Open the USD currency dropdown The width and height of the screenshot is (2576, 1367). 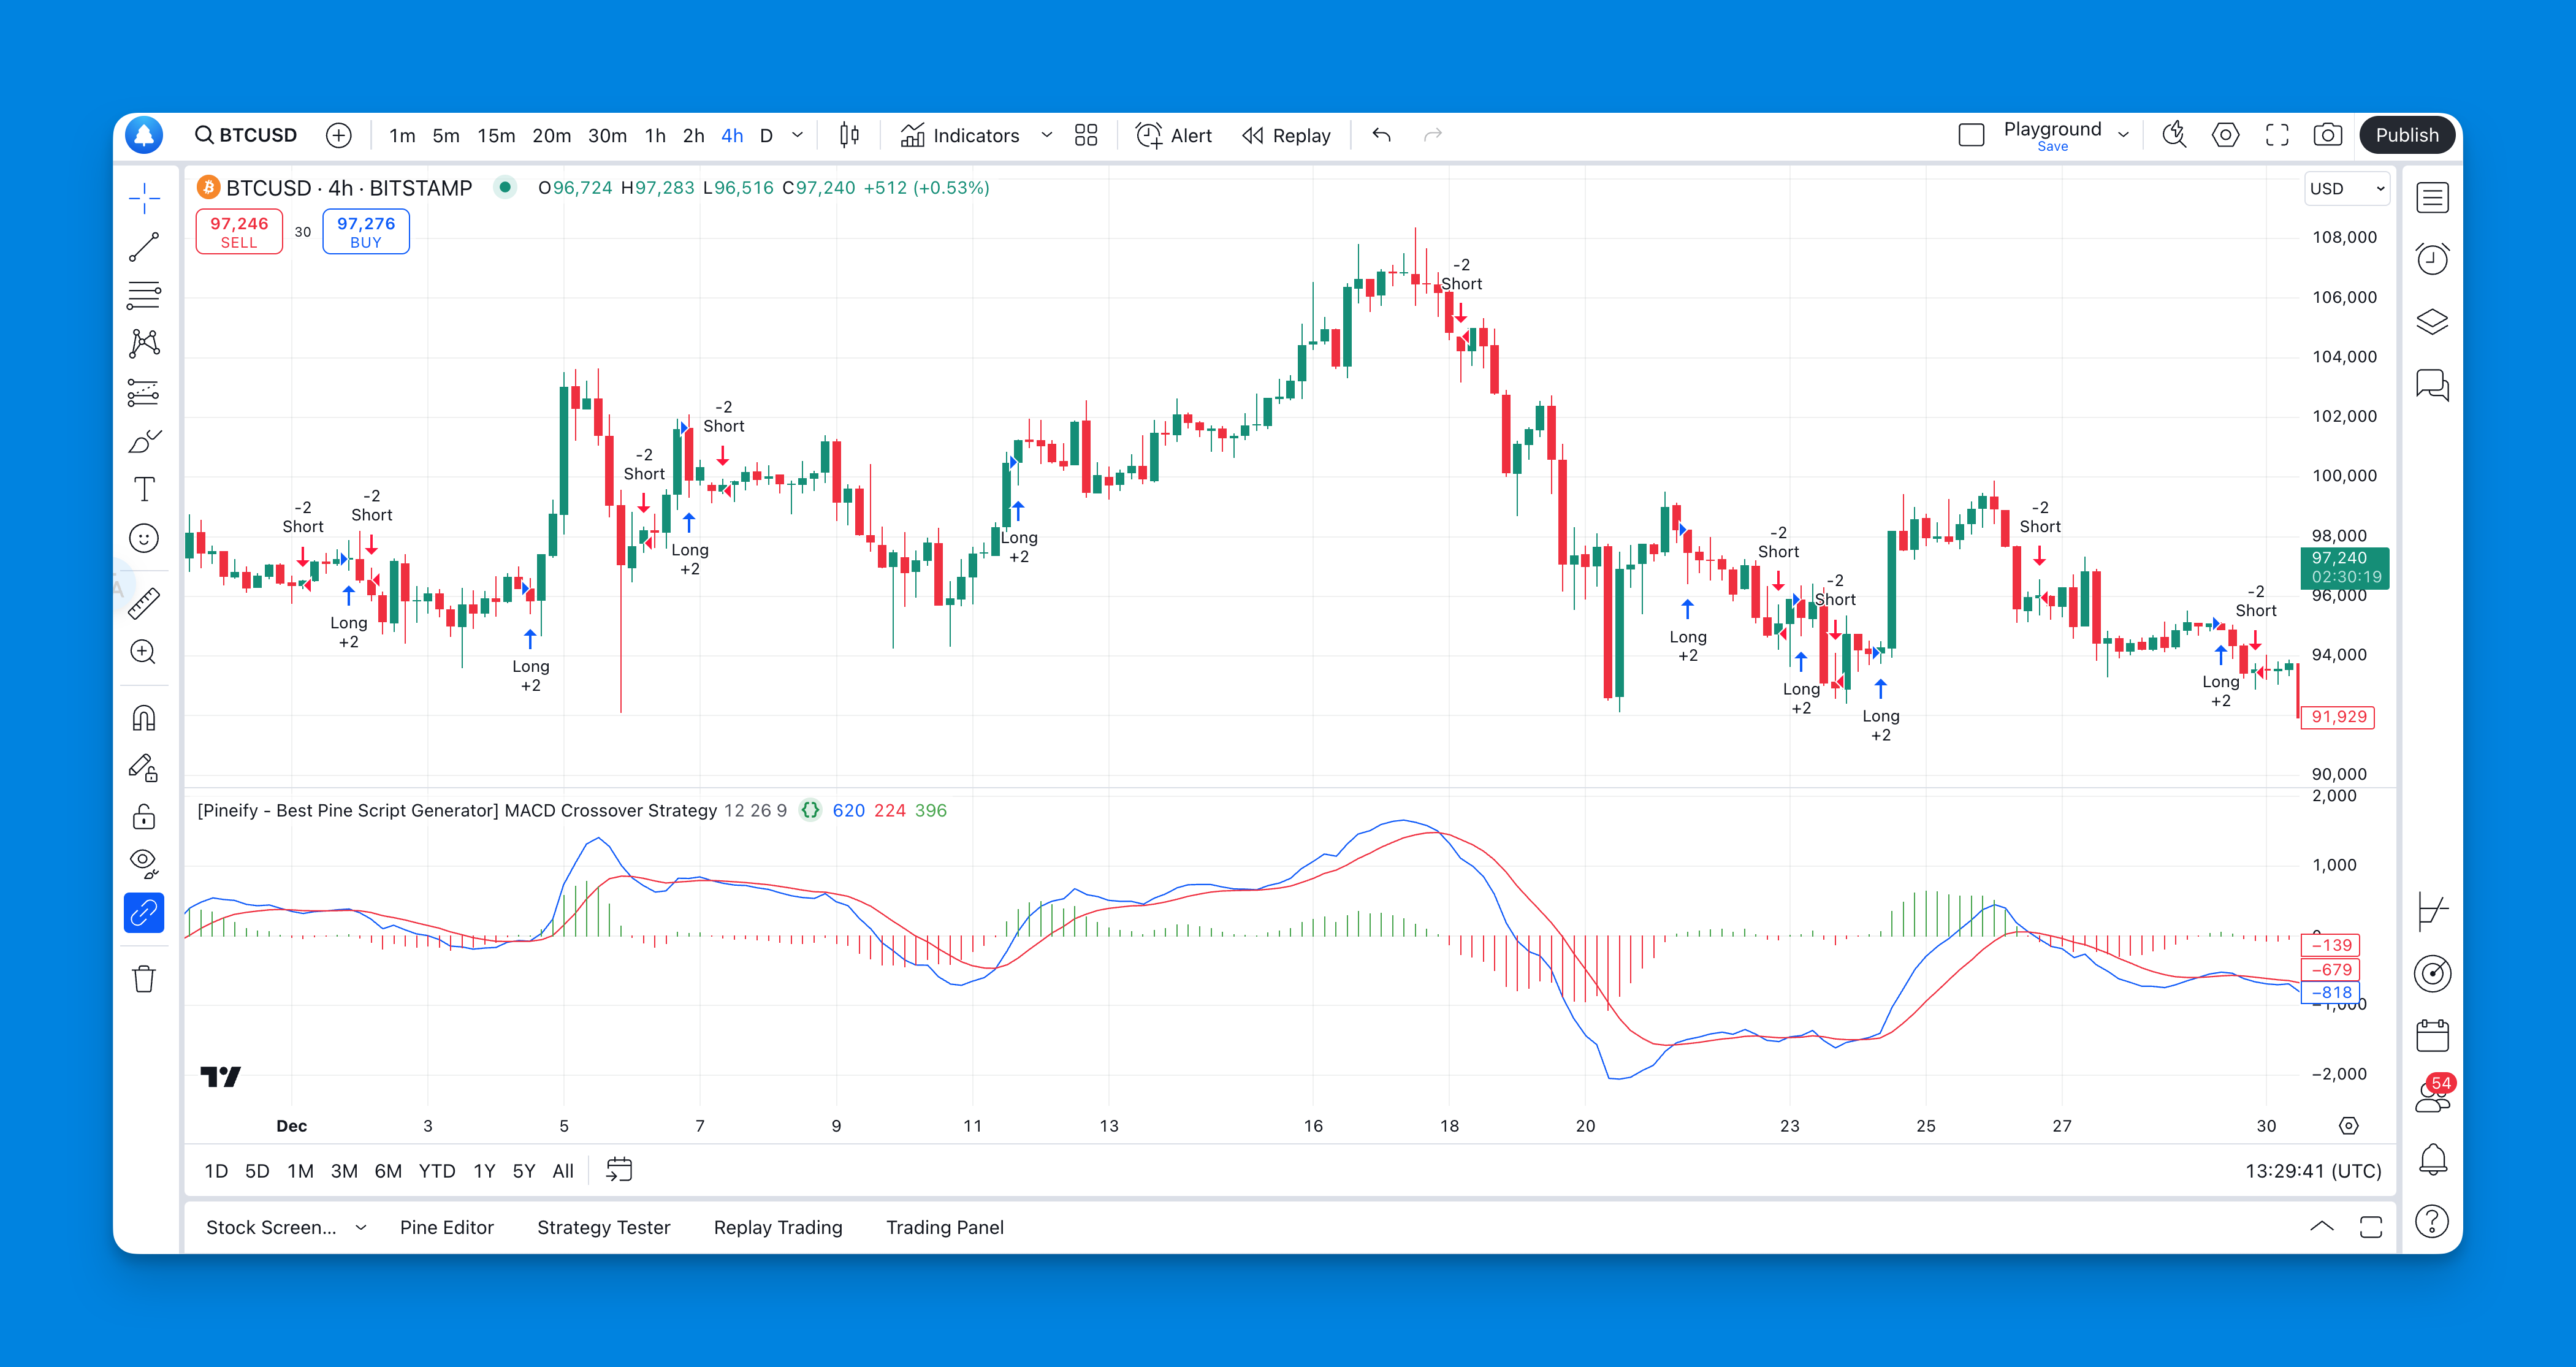pos(2347,188)
